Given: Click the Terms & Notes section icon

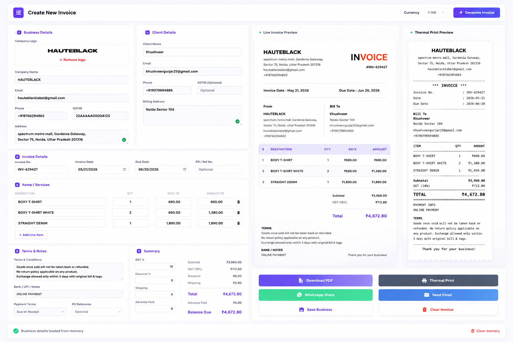Looking at the screenshot, I should 17,251.
